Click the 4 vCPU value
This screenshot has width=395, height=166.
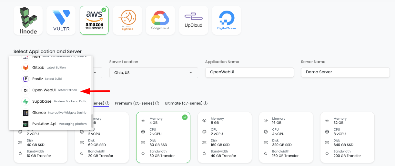click(x=278, y=134)
